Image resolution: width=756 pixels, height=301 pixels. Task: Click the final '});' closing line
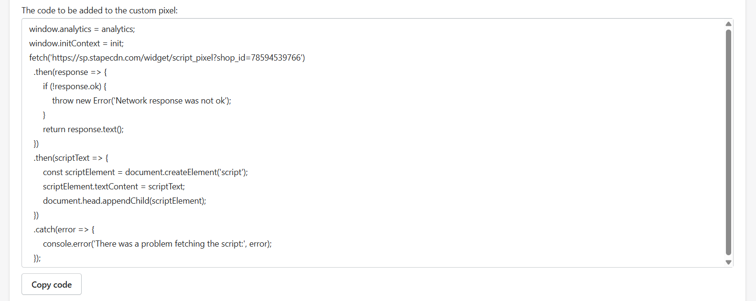pos(37,258)
